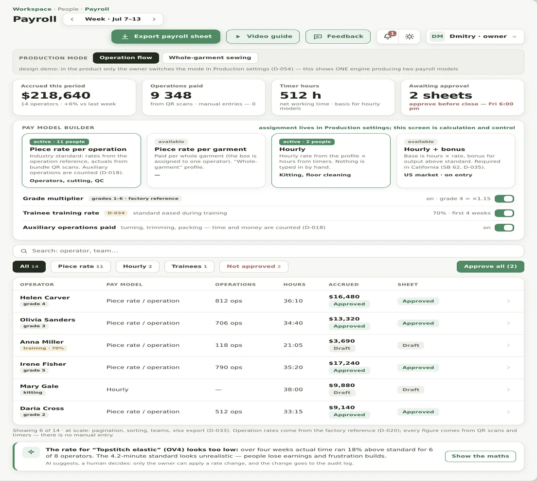Click the HOURS column header
The image size is (537, 481).
pyautogui.click(x=294, y=285)
